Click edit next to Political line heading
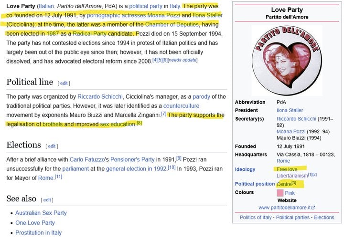The height and width of the screenshot is (241, 344). point(64,83)
